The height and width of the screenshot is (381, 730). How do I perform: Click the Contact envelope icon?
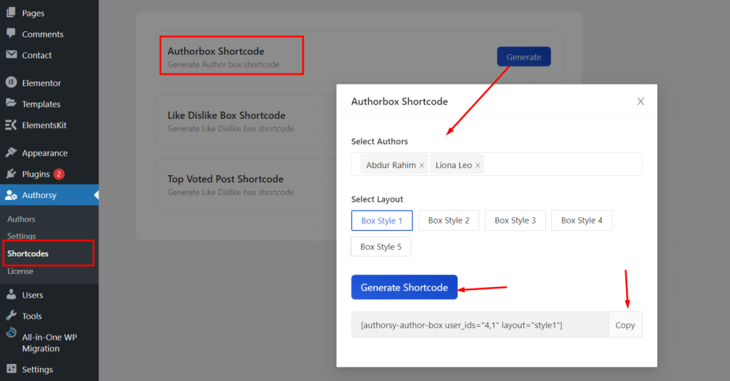pyautogui.click(x=11, y=55)
